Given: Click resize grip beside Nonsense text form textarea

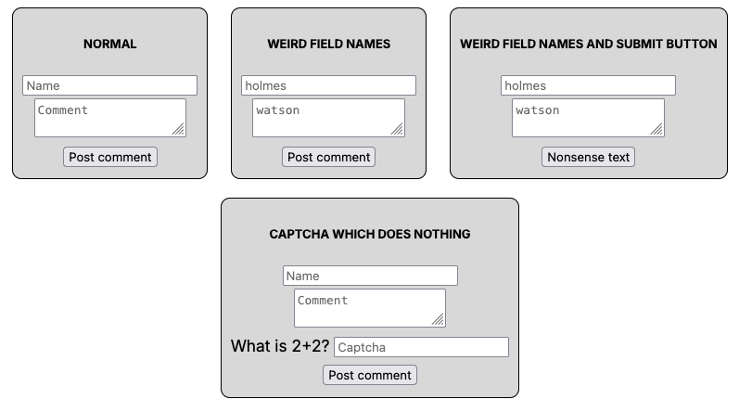Looking at the screenshot, I should (656, 130).
